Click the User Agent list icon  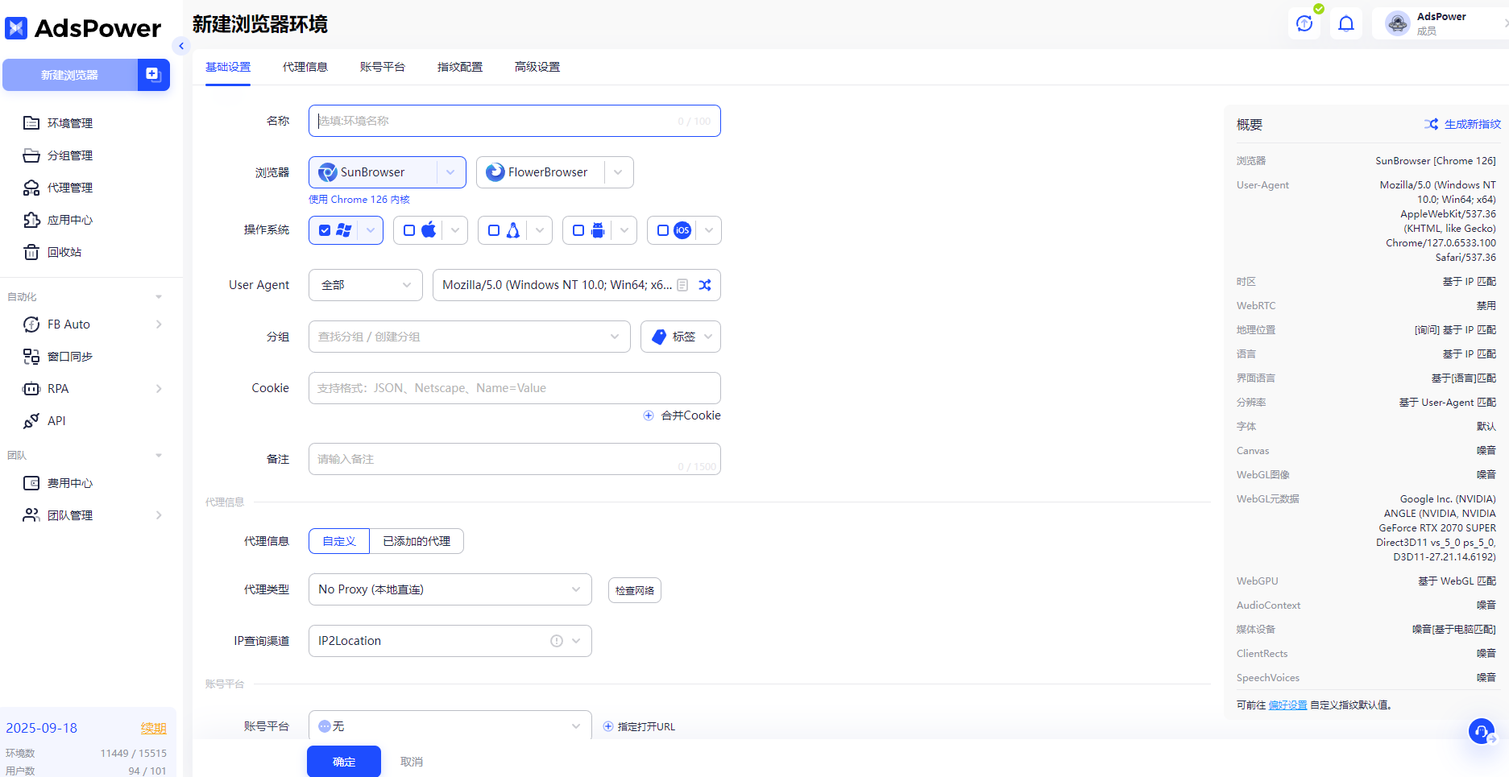click(x=682, y=285)
